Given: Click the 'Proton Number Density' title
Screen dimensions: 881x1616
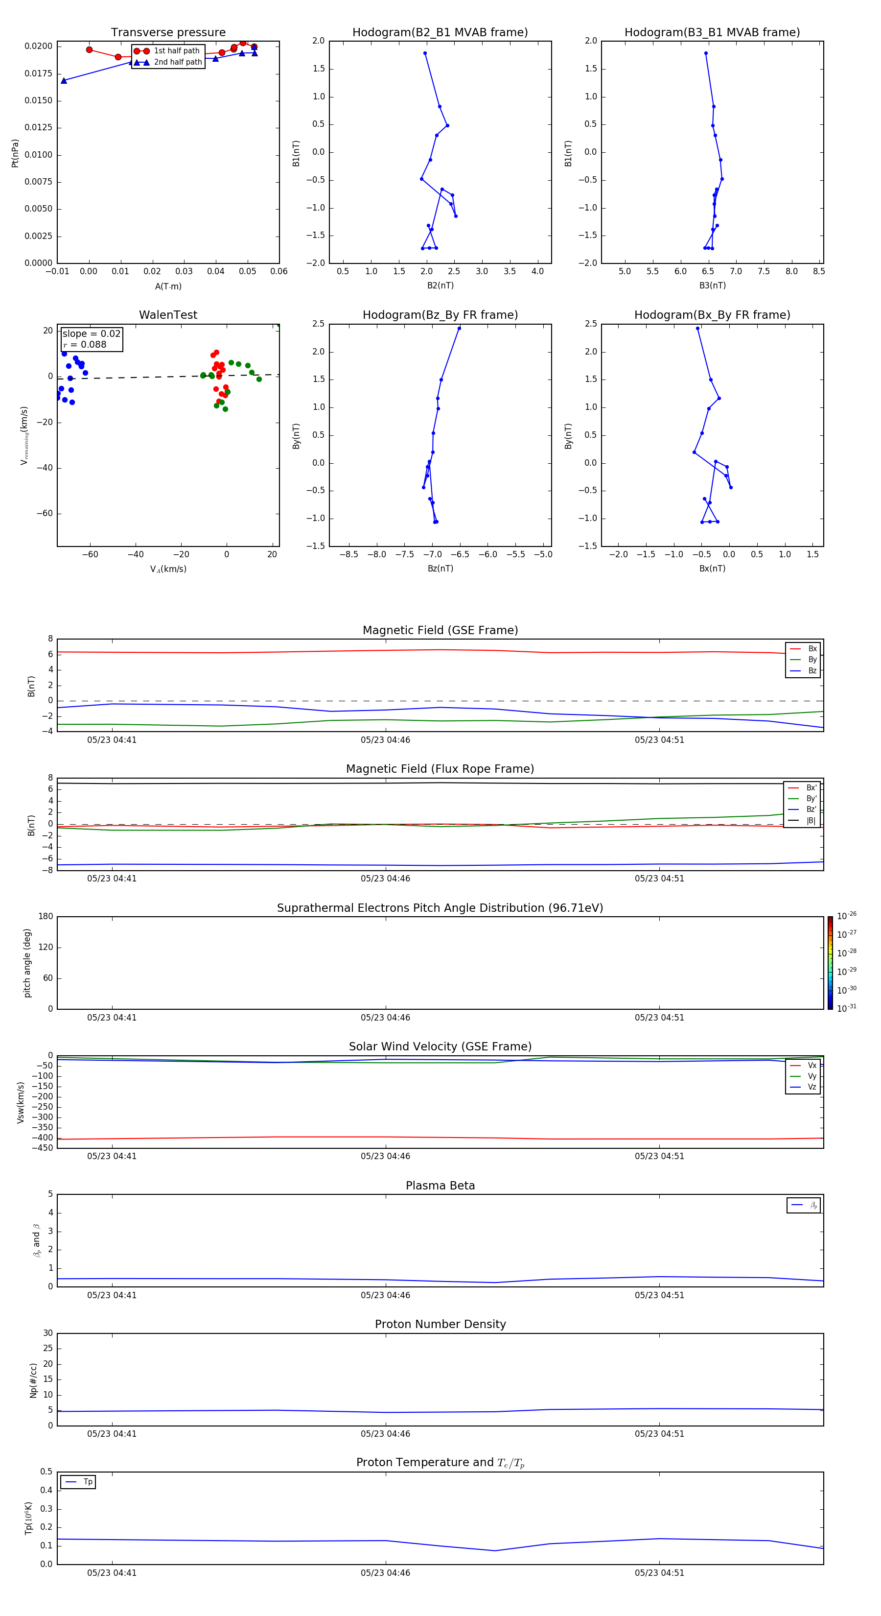Looking at the screenshot, I should pos(440,1324).
